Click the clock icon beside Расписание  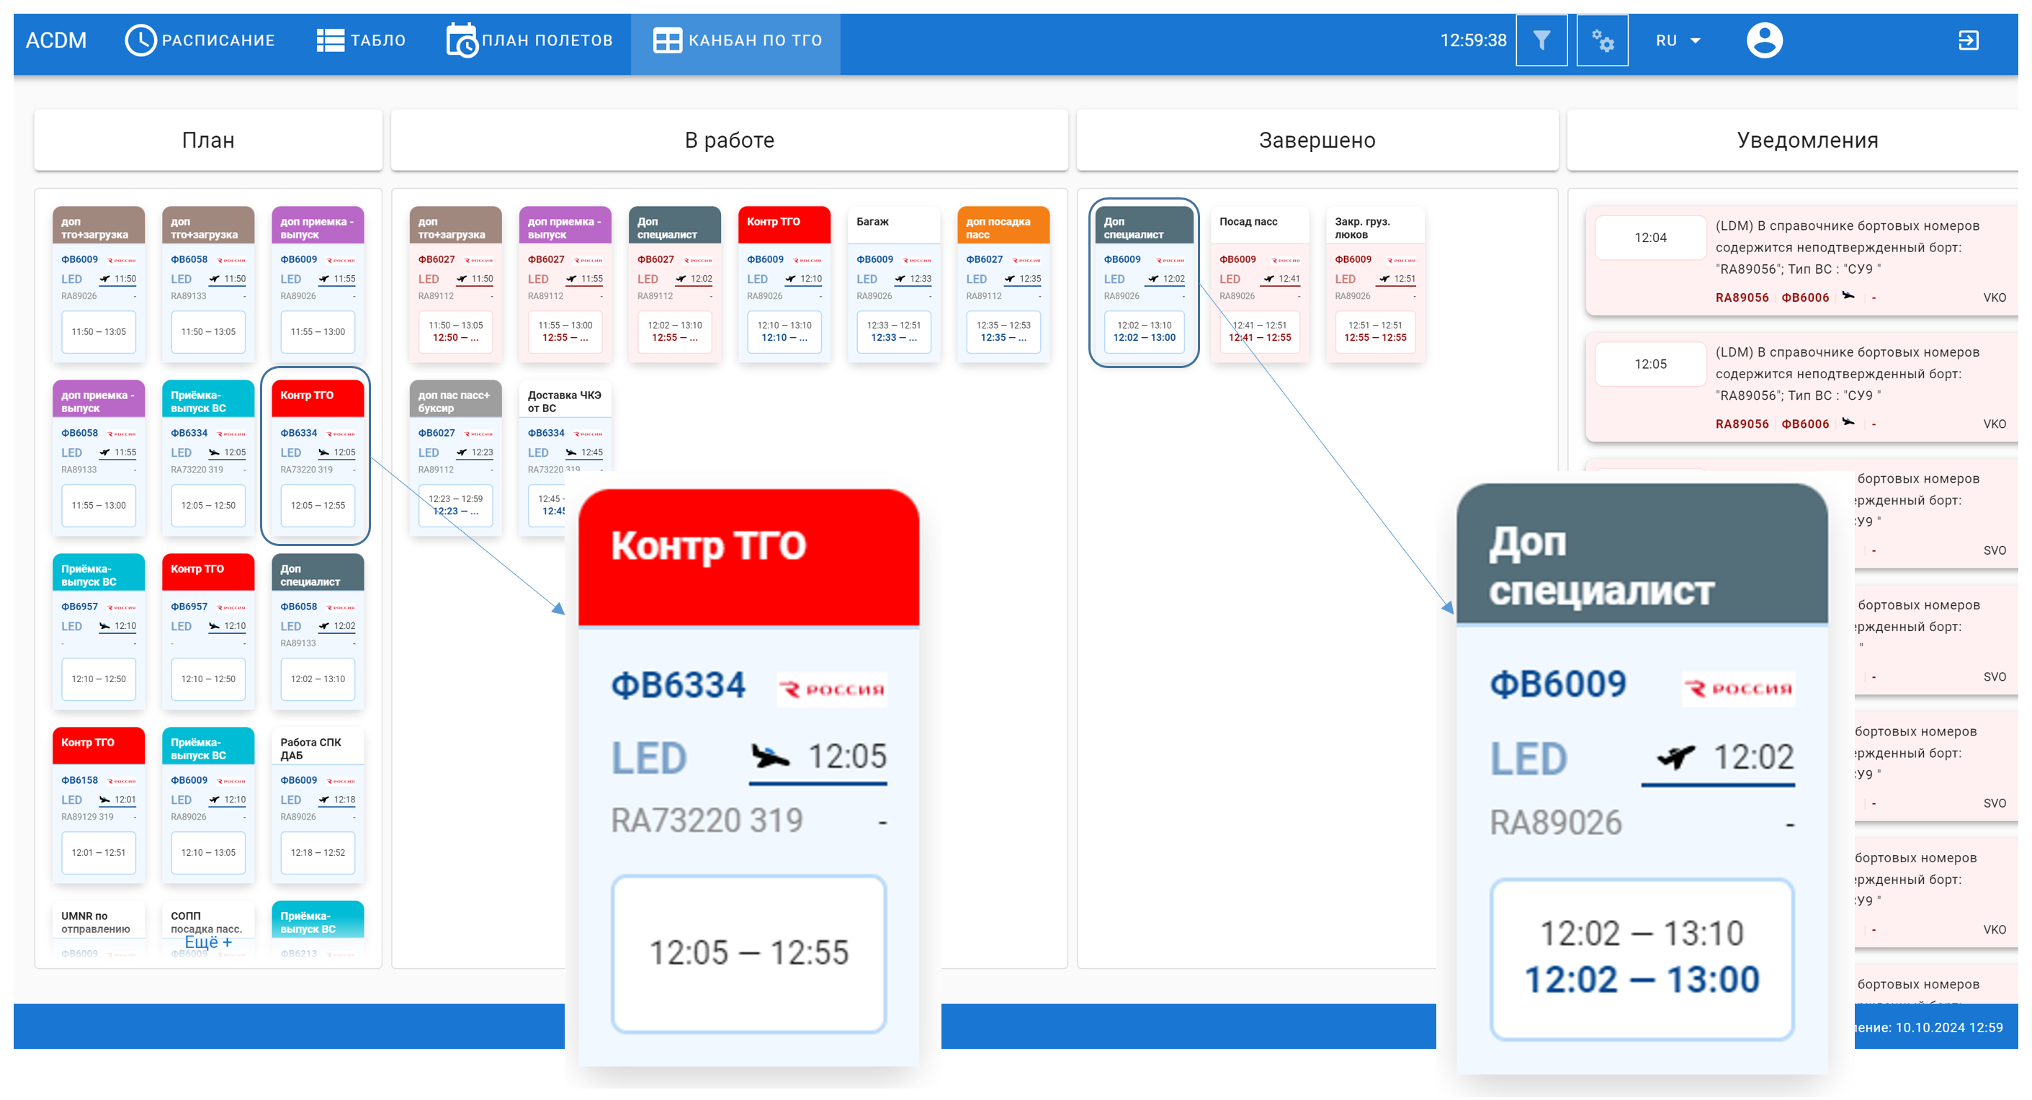(140, 40)
